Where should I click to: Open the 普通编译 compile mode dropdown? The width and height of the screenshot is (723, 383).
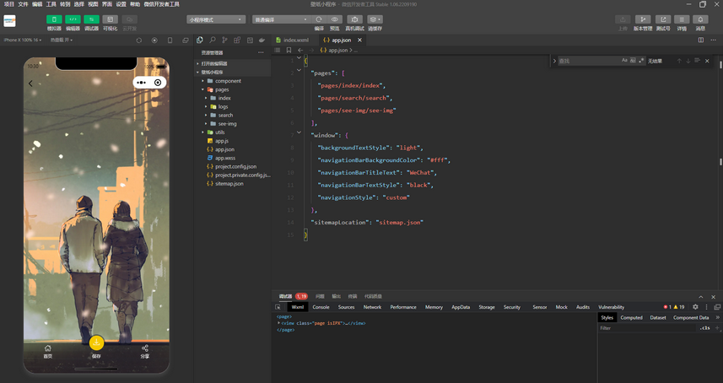[281, 19]
